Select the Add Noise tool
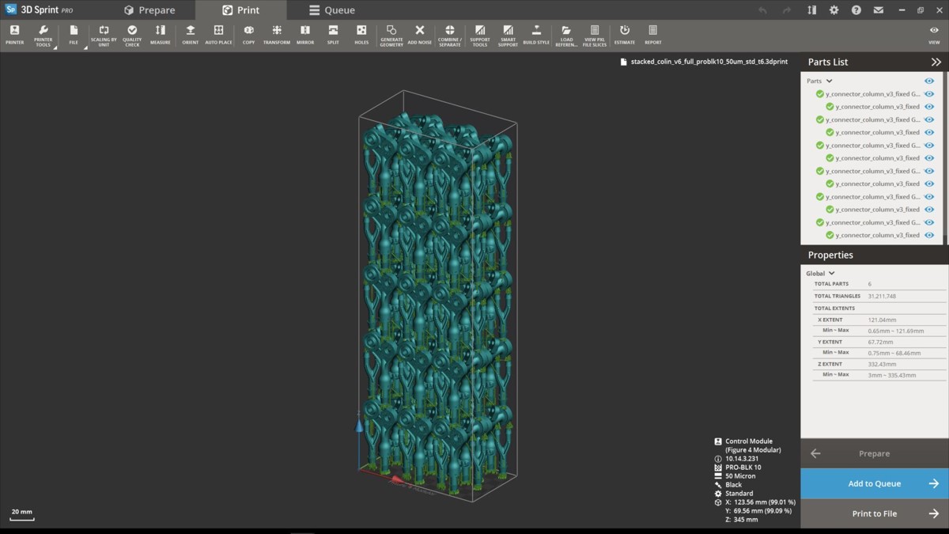Viewport: 949px width, 534px height. (420, 35)
